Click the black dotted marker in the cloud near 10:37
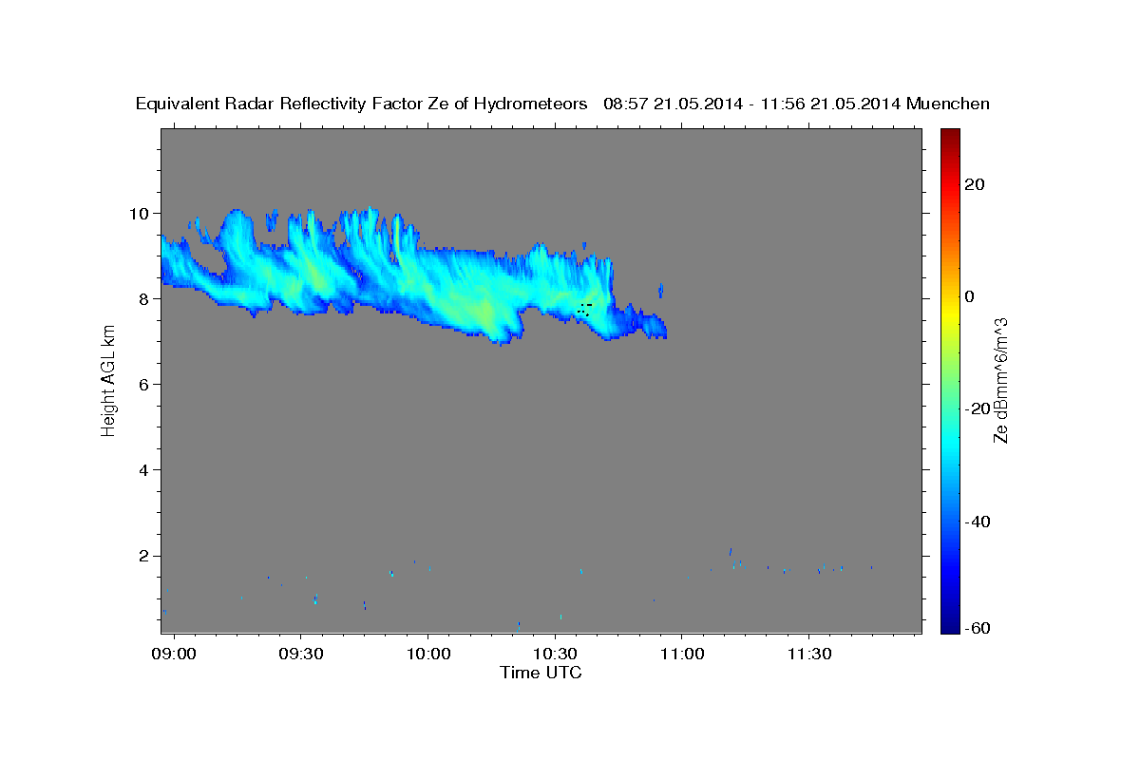1140x760 pixels. [x=583, y=309]
